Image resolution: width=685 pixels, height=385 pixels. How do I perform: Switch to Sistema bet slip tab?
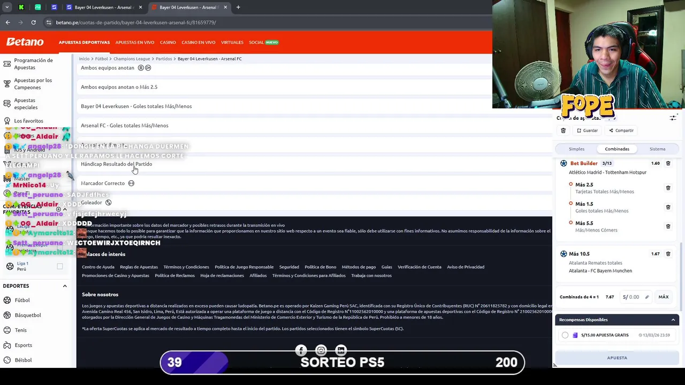pyautogui.click(x=657, y=149)
